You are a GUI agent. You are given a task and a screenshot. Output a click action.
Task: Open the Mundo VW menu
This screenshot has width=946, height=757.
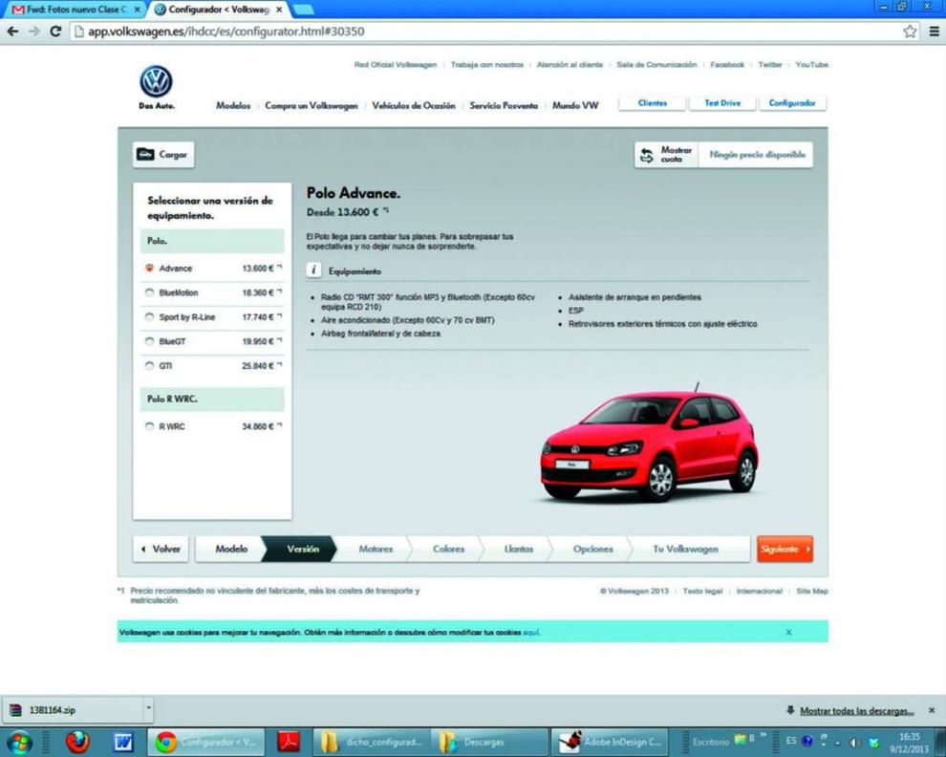[x=575, y=106]
